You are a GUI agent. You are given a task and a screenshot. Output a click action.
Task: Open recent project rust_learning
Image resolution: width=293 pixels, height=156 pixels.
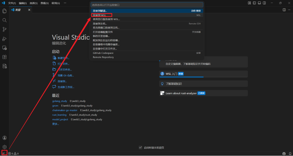coord(59,115)
